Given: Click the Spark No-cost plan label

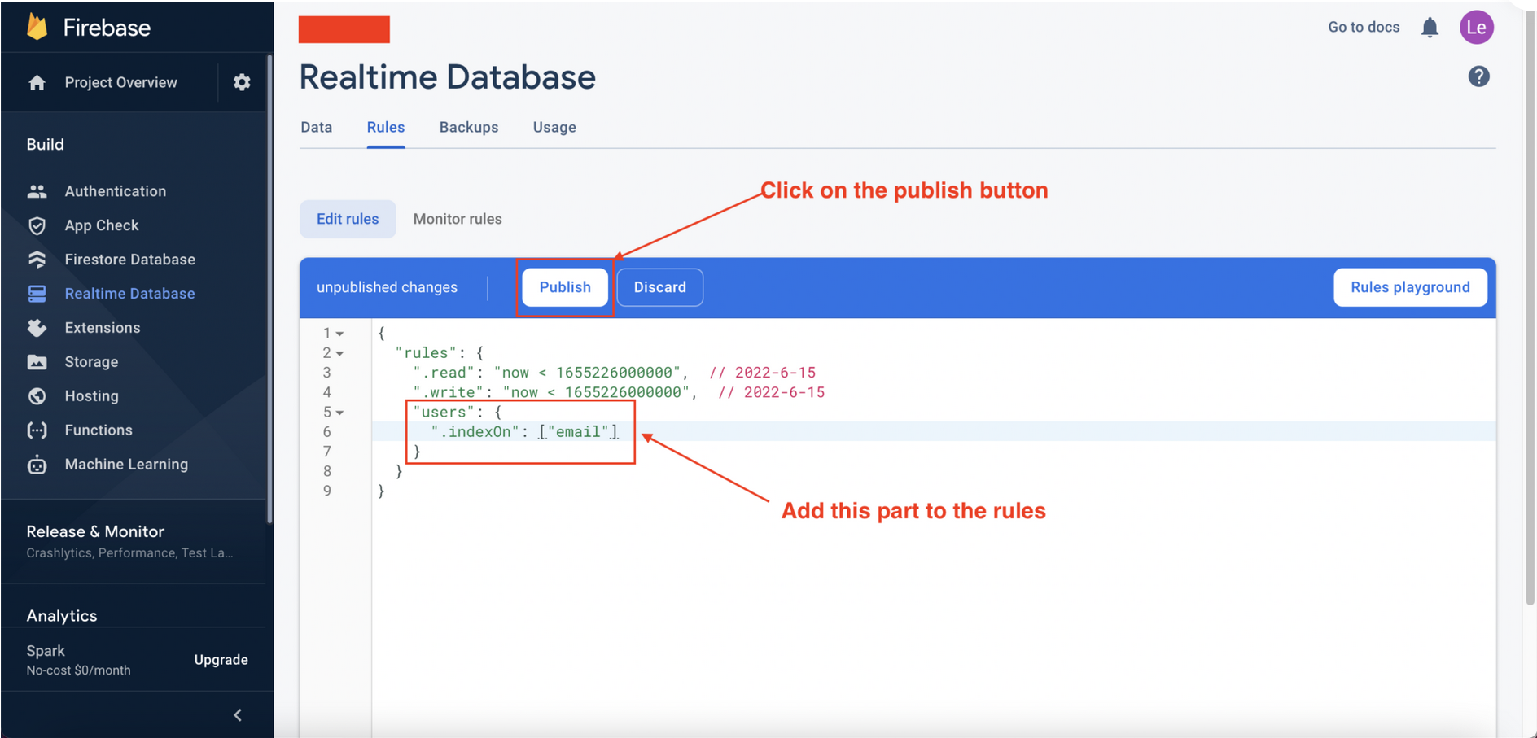Looking at the screenshot, I should 78,660.
